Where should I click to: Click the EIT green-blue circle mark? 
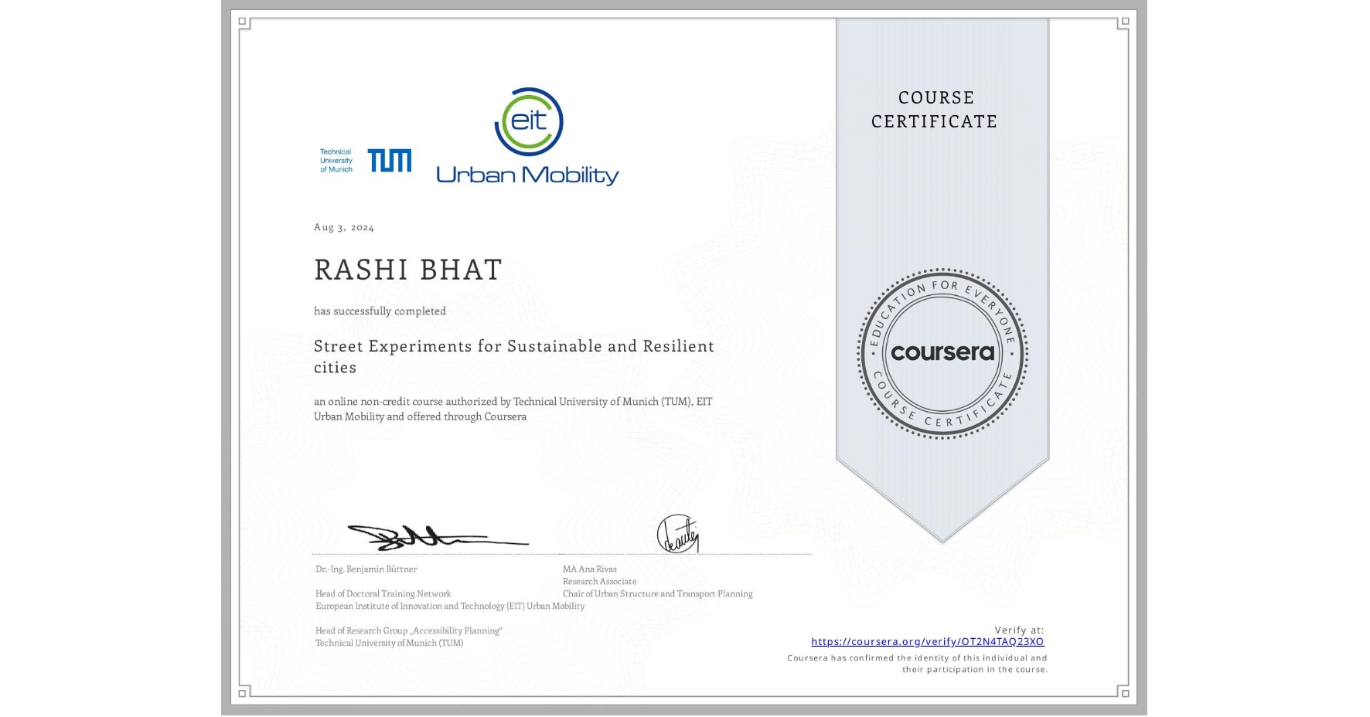(x=529, y=120)
